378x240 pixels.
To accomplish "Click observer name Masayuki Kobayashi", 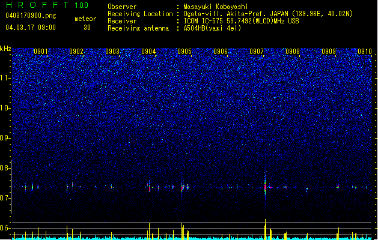I will [216, 7].
